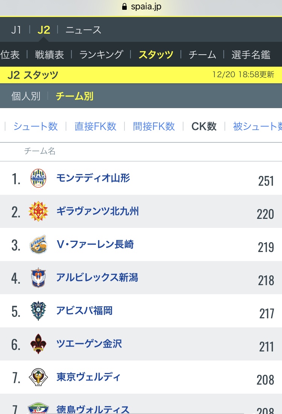Click the Avispa Fukuoka team crest
Screen dimensions: 282x414
(x=38, y=311)
